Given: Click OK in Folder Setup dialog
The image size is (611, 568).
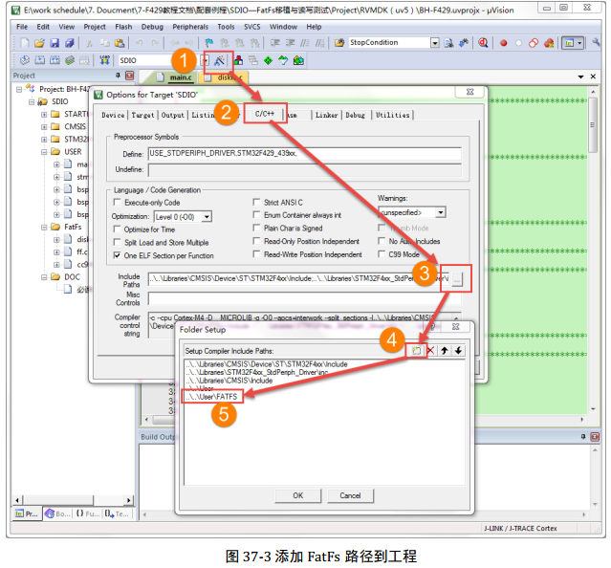Looking at the screenshot, I should [298, 495].
